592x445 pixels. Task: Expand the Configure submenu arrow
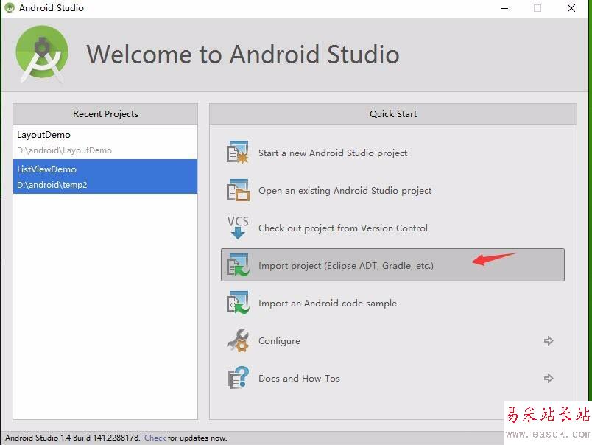click(x=549, y=340)
